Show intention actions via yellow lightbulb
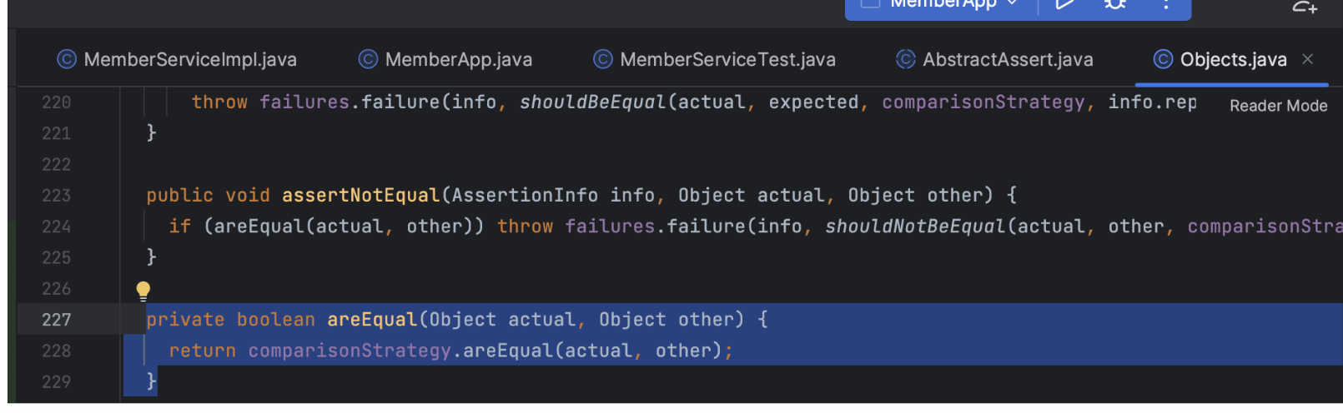 click(x=143, y=291)
